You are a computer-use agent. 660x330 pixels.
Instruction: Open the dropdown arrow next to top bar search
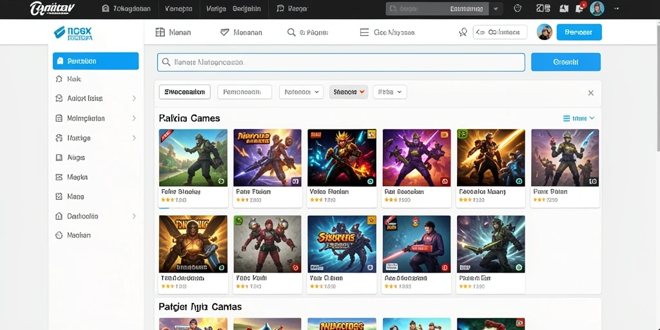(496, 8)
